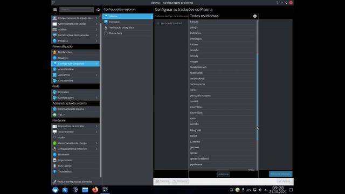Click Adicionar in the language dialog
The image size is (345, 194).
(224, 174)
